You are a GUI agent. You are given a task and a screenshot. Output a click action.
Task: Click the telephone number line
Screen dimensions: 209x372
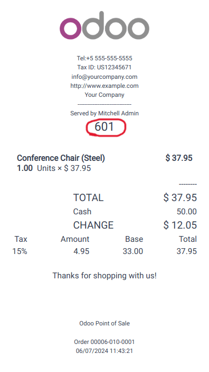(104, 58)
